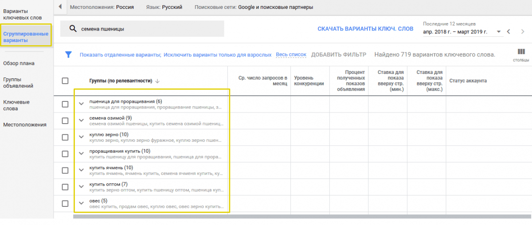Select checkbox for куплю зерно group
Image resolution: width=532 pixels, height=225 pixels.
click(x=65, y=137)
